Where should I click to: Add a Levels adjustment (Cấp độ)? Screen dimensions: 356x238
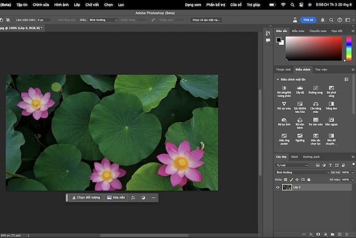[x=300, y=88]
